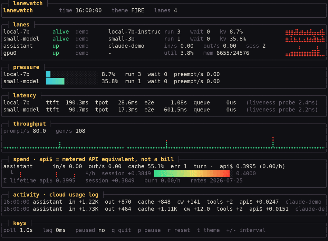Click api$ 0.3995 in assistant spend row
The width and height of the screenshot is (328, 241).
tap(238, 166)
